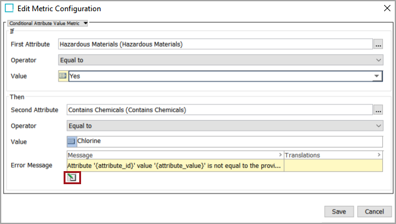Screen dimensions: 396x224
Task: Select the error message text cell
Action: (x=175, y=166)
